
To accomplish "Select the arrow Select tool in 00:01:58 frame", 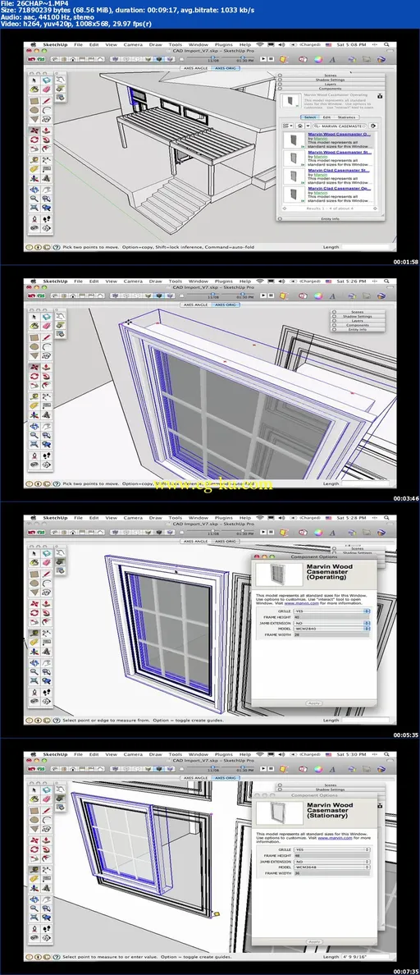I will pyautogui.click(x=34, y=80).
